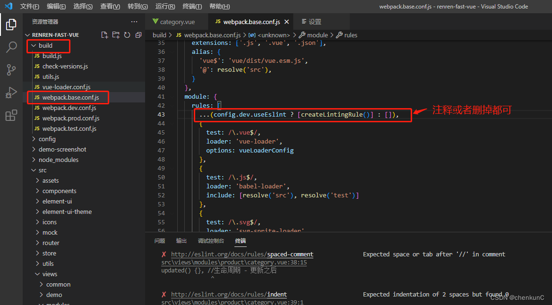Create a new folder in explorer

point(116,35)
